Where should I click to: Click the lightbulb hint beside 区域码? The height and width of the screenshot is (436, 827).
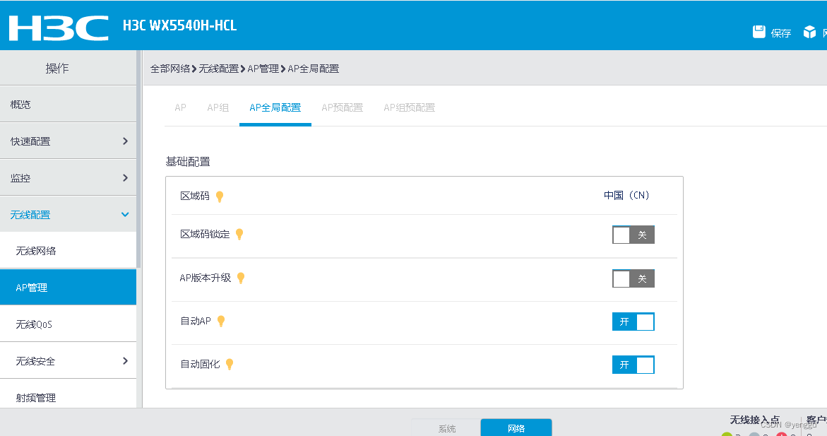(x=219, y=196)
